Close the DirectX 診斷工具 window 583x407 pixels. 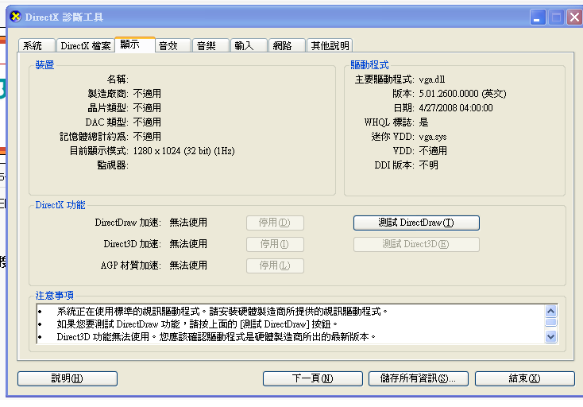[x=574, y=17]
